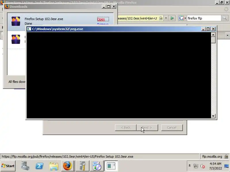
Task: Click the URL field in Firefox
Action: (138, 18)
